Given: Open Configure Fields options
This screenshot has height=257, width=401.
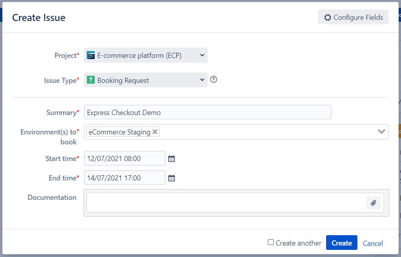Looking at the screenshot, I should click(x=353, y=17).
